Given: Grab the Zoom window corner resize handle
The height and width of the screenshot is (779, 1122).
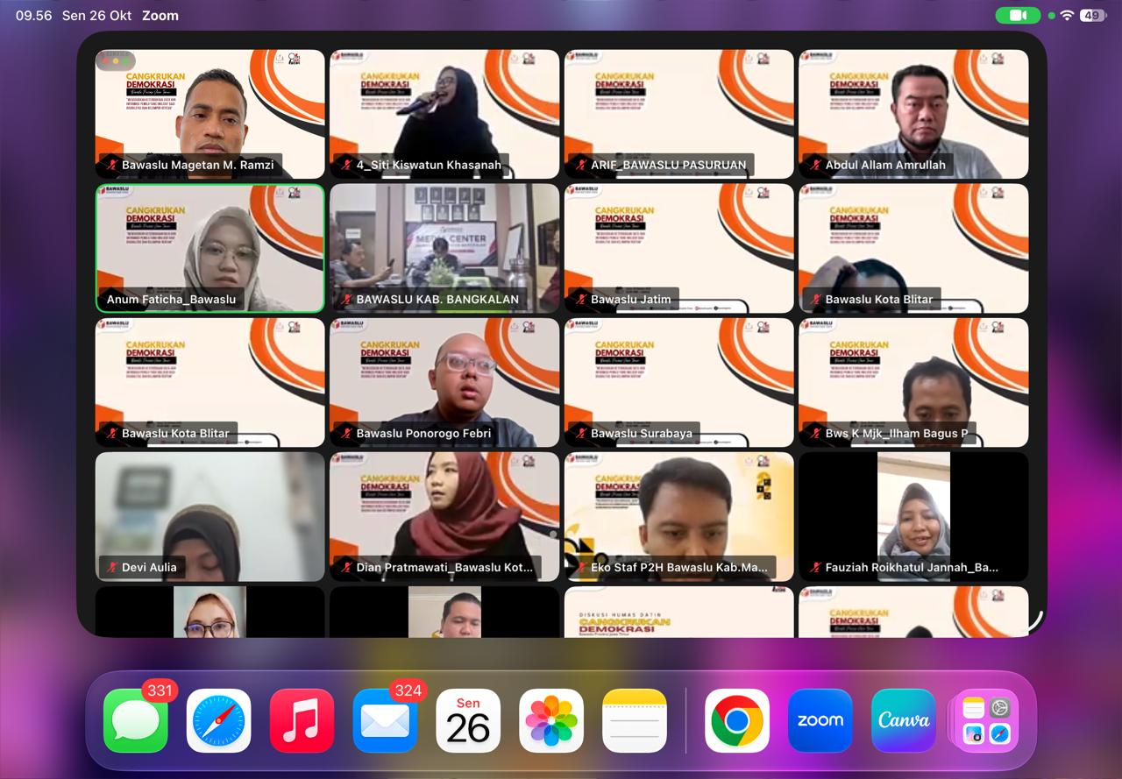Looking at the screenshot, I should click(1035, 623).
